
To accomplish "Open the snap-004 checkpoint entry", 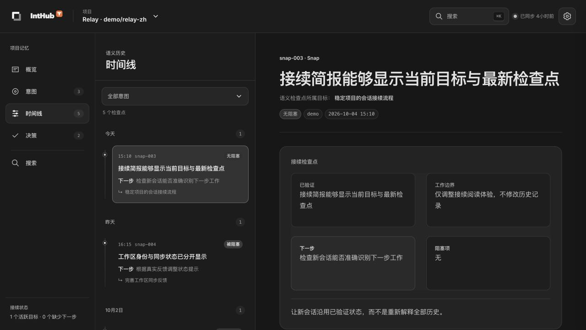I will [x=180, y=262].
